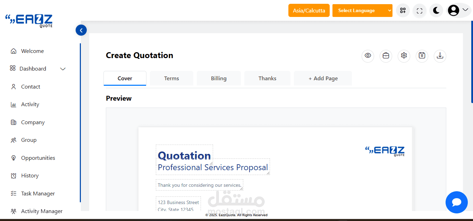Viewport: 473px width, 221px height.
Task: Switch to the Terms tab
Action: [171, 79]
